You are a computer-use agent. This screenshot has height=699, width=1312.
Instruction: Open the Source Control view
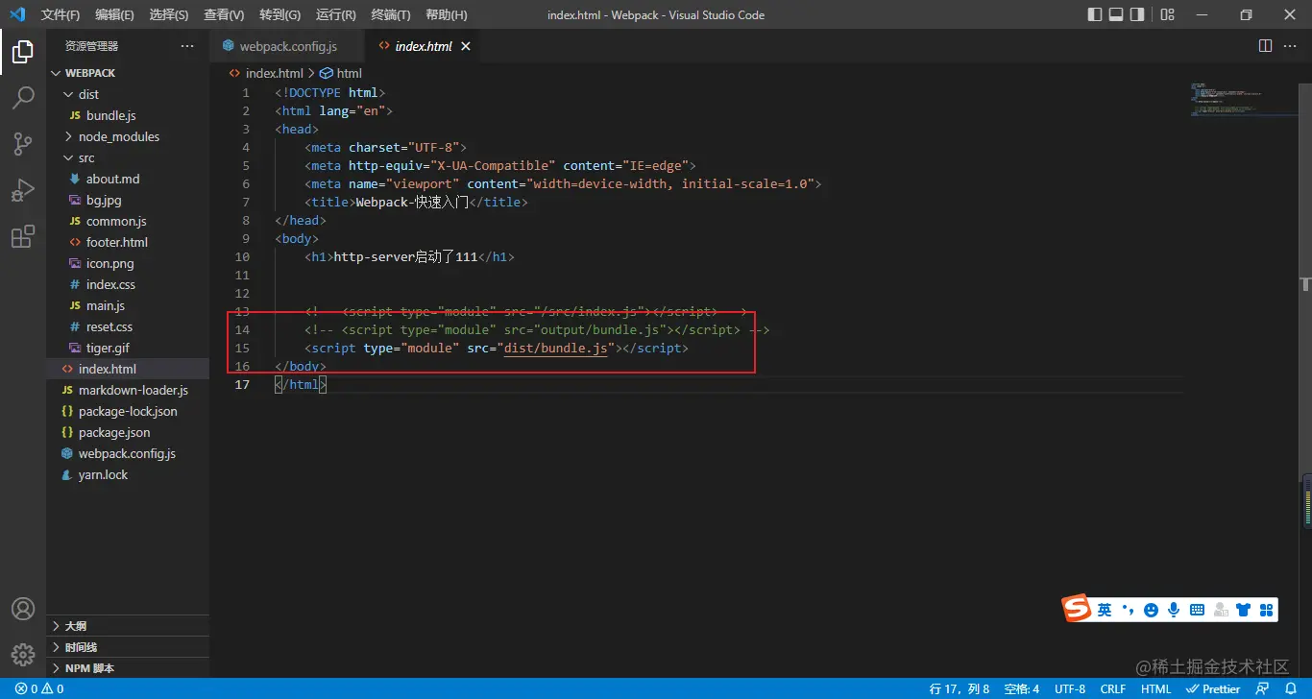point(23,144)
